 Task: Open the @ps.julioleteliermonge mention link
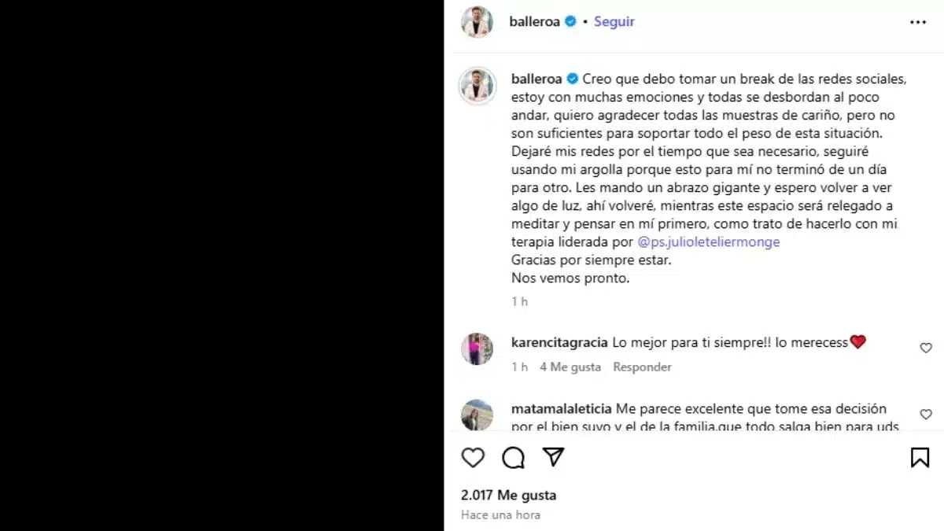708,242
